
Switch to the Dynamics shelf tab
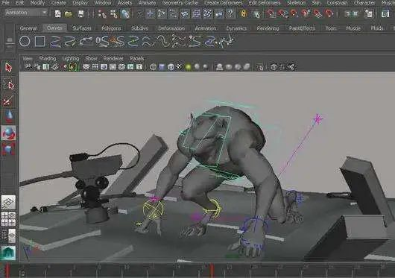(x=236, y=28)
